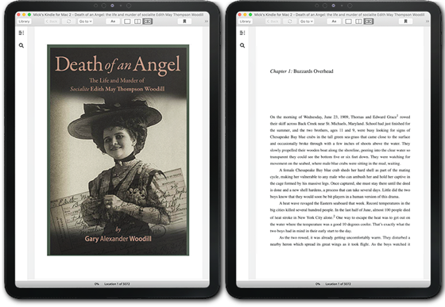Open footnote 2 after 'New York City alone'
The height and width of the screenshot is (307, 445).
(334, 217)
